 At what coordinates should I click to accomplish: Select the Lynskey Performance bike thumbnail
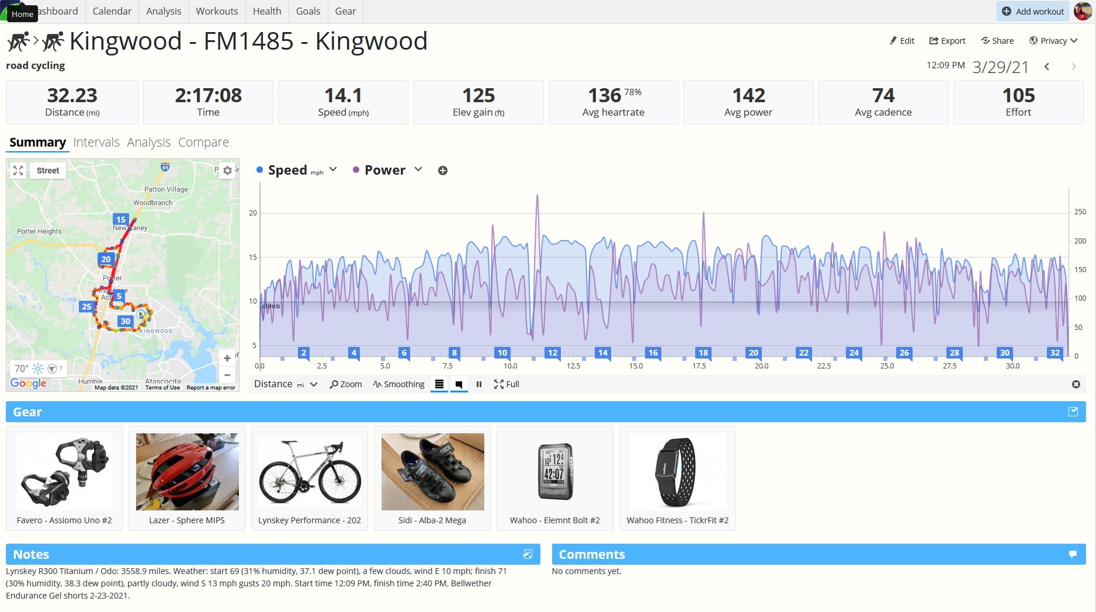[310, 472]
